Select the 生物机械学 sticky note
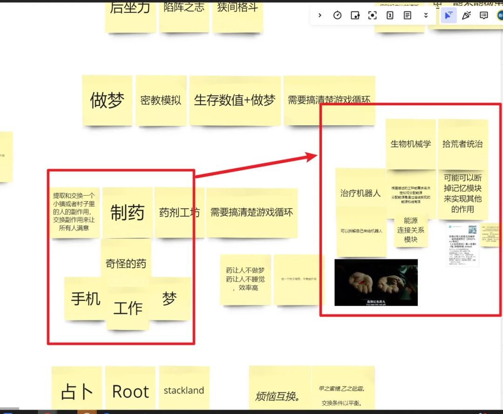The height and width of the screenshot is (414, 503). click(411, 144)
